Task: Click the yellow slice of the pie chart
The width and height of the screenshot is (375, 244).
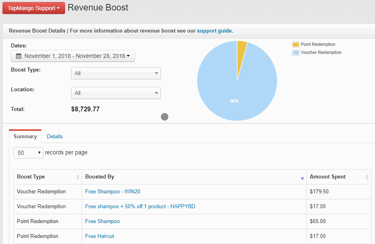Action: coord(240,48)
